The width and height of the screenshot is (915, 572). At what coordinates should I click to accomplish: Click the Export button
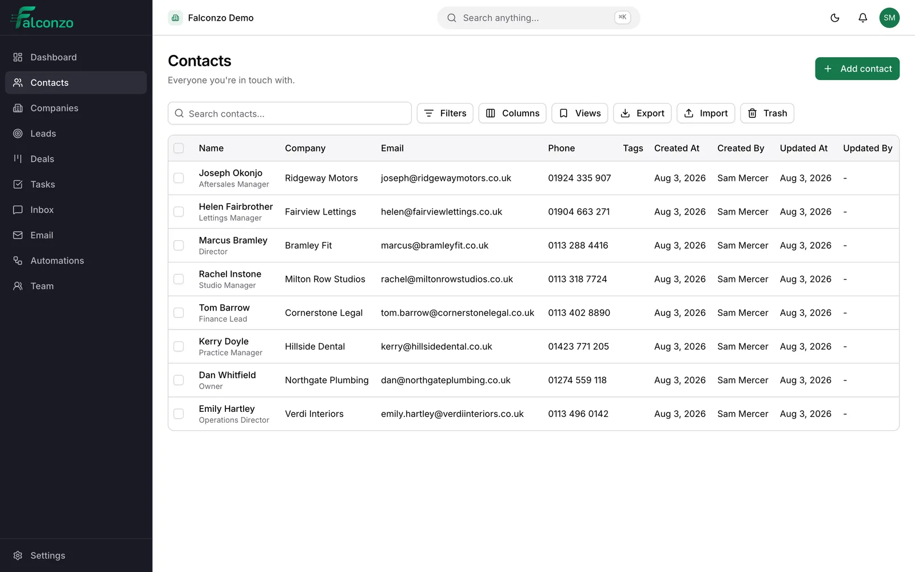(x=642, y=113)
